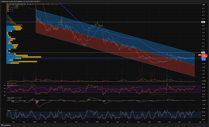Click the -8.00 label on the MACD axis
The image size is (209, 127).
204,109
